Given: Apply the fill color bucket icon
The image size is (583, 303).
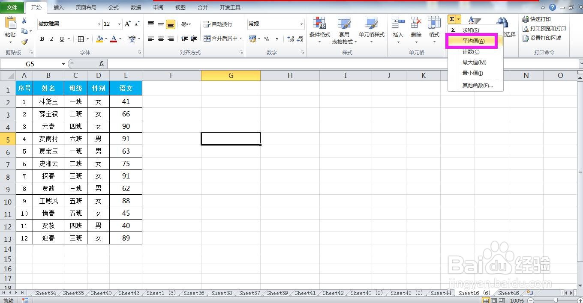Looking at the screenshot, I should tap(100, 39).
